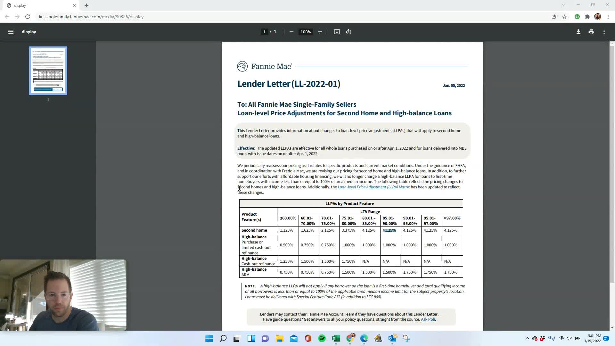The image size is (615, 346).
Task: Open the Office taskbar icon
Action: pyautogui.click(x=308, y=338)
